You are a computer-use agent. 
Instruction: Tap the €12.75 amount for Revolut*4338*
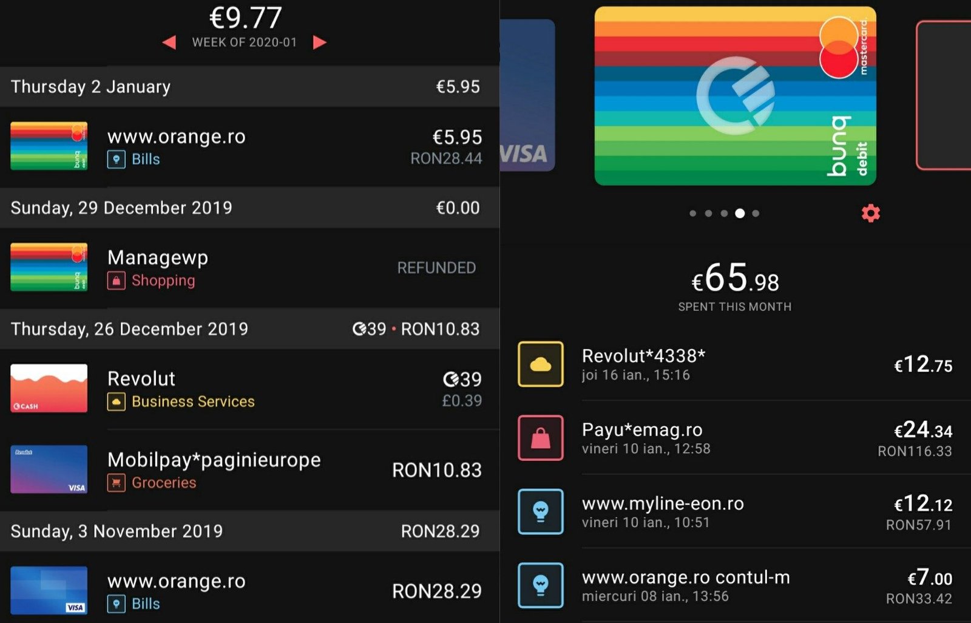[x=923, y=364]
